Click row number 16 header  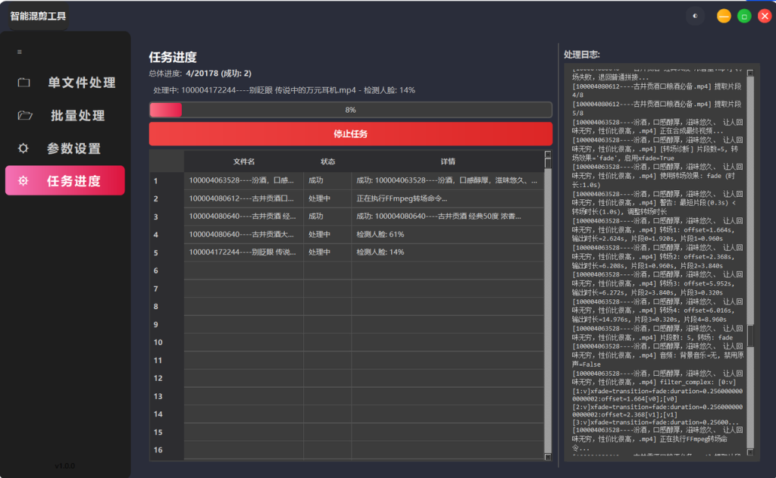coord(167,450)
